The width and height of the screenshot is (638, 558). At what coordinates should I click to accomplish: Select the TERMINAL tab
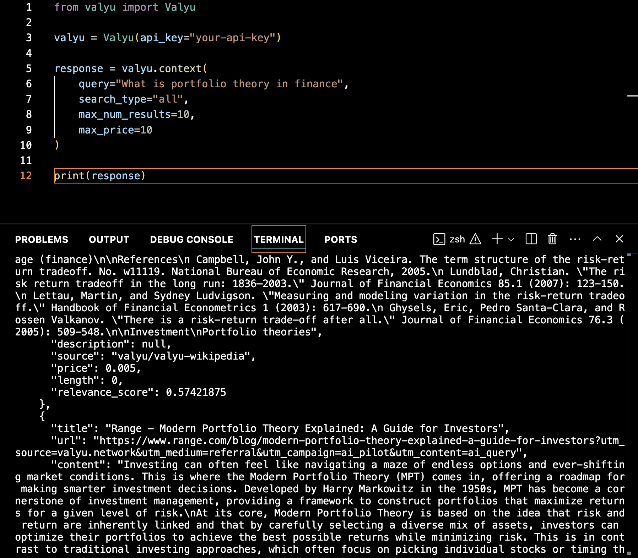(279, 240)
